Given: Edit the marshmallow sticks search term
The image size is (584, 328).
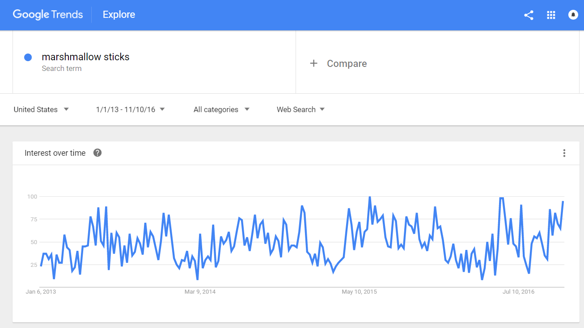Looking at the screenshot, I should (85, 57).
